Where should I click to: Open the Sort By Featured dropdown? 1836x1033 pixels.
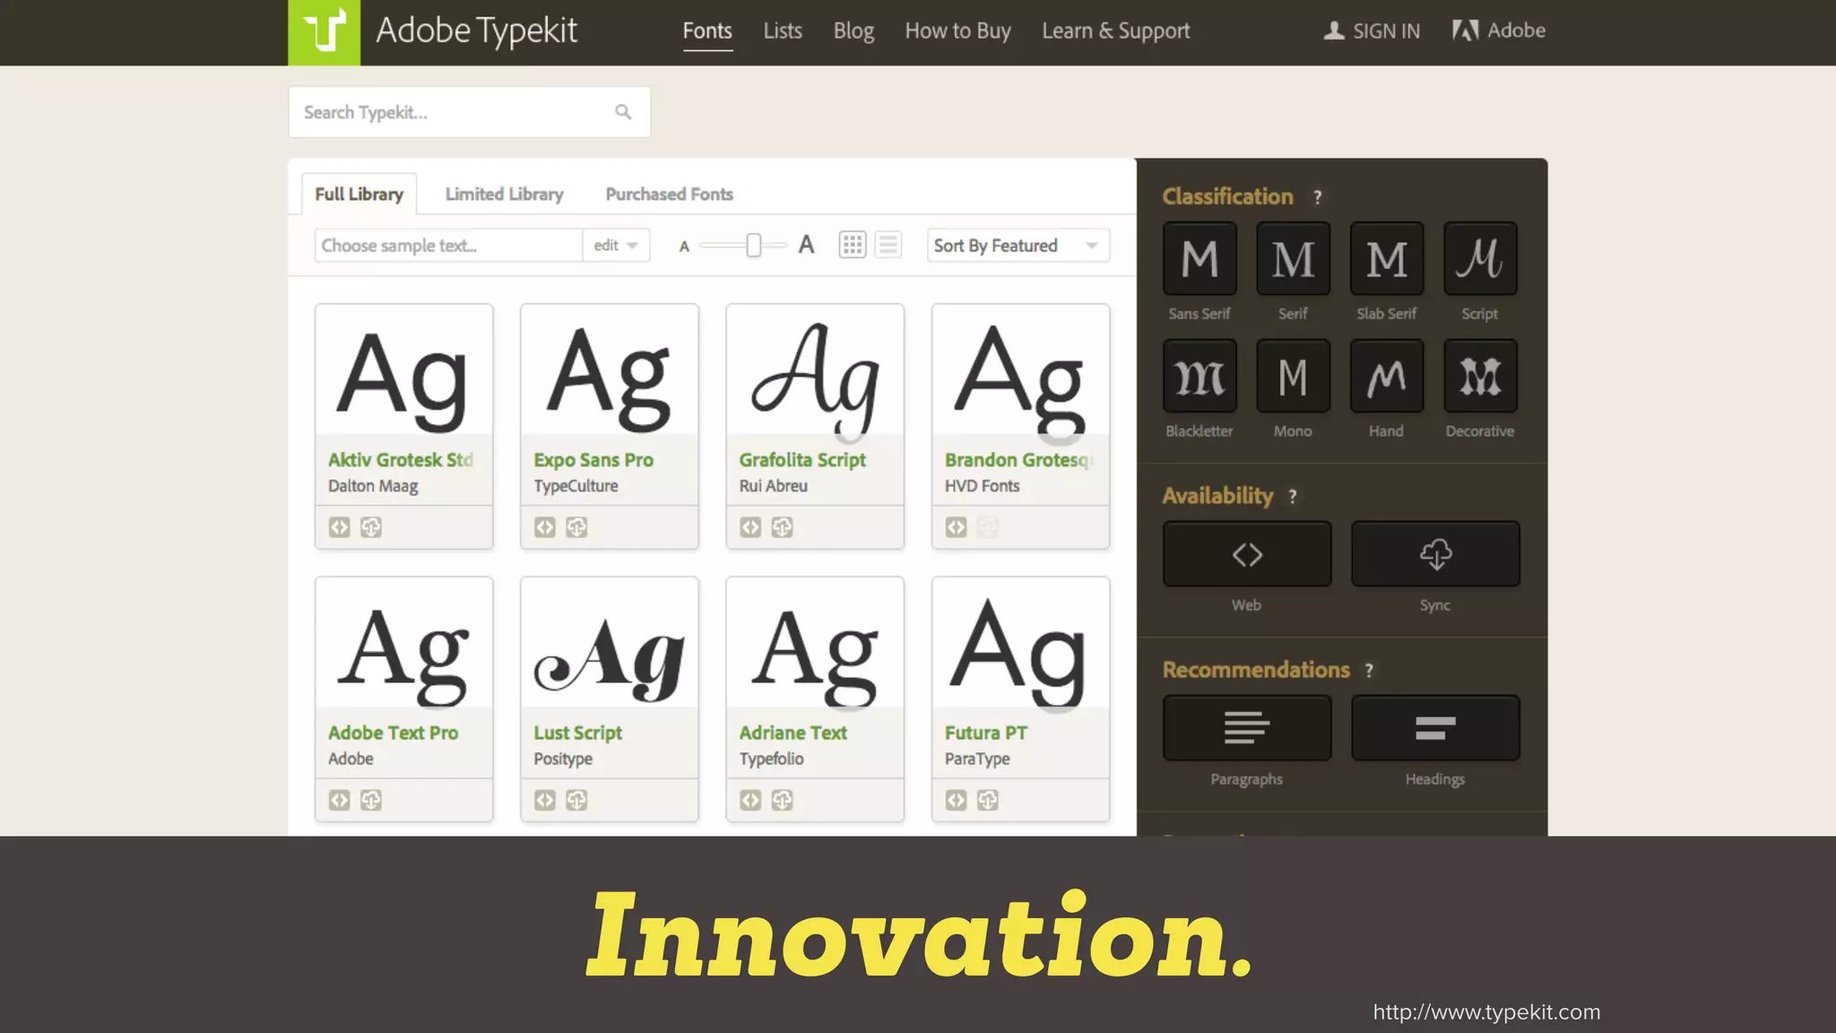[x=1018, y=245]
